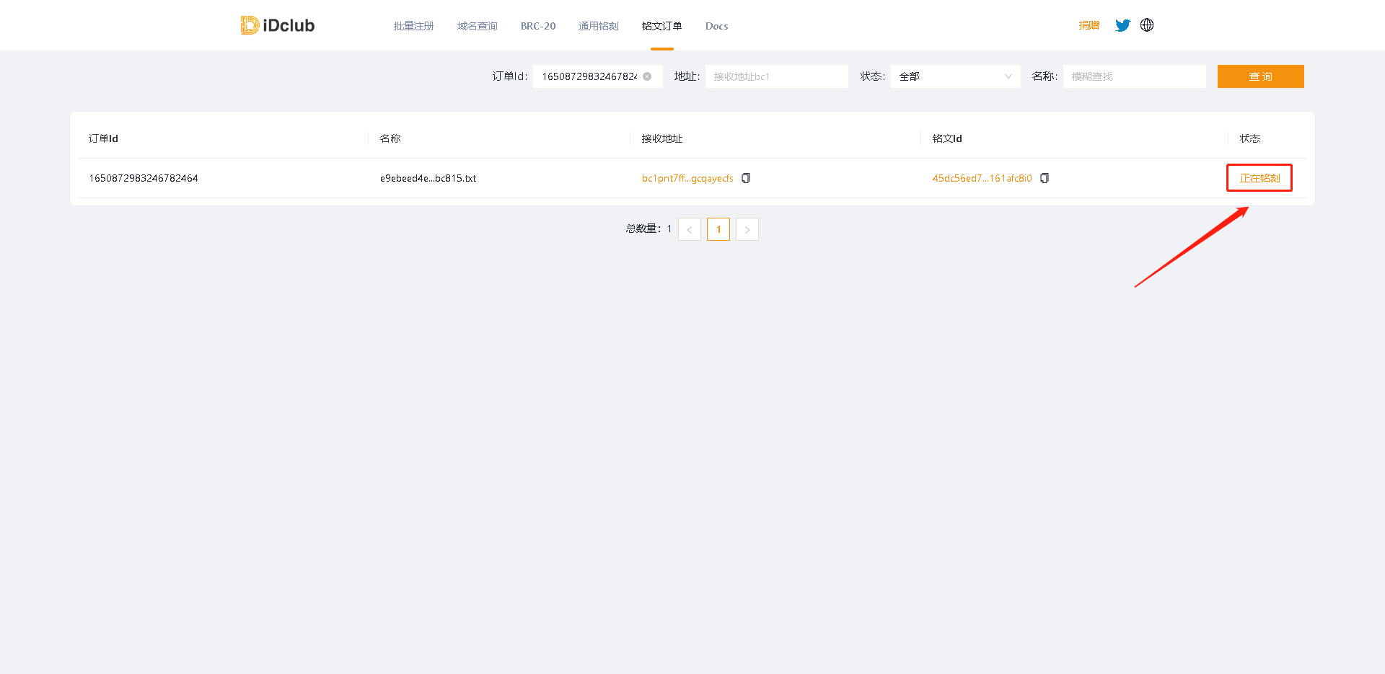Go to the BRC-20 nav tab

538,26
